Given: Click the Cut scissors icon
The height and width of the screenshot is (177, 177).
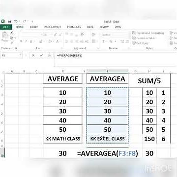Looking at the screenshot, I should 12,33.
